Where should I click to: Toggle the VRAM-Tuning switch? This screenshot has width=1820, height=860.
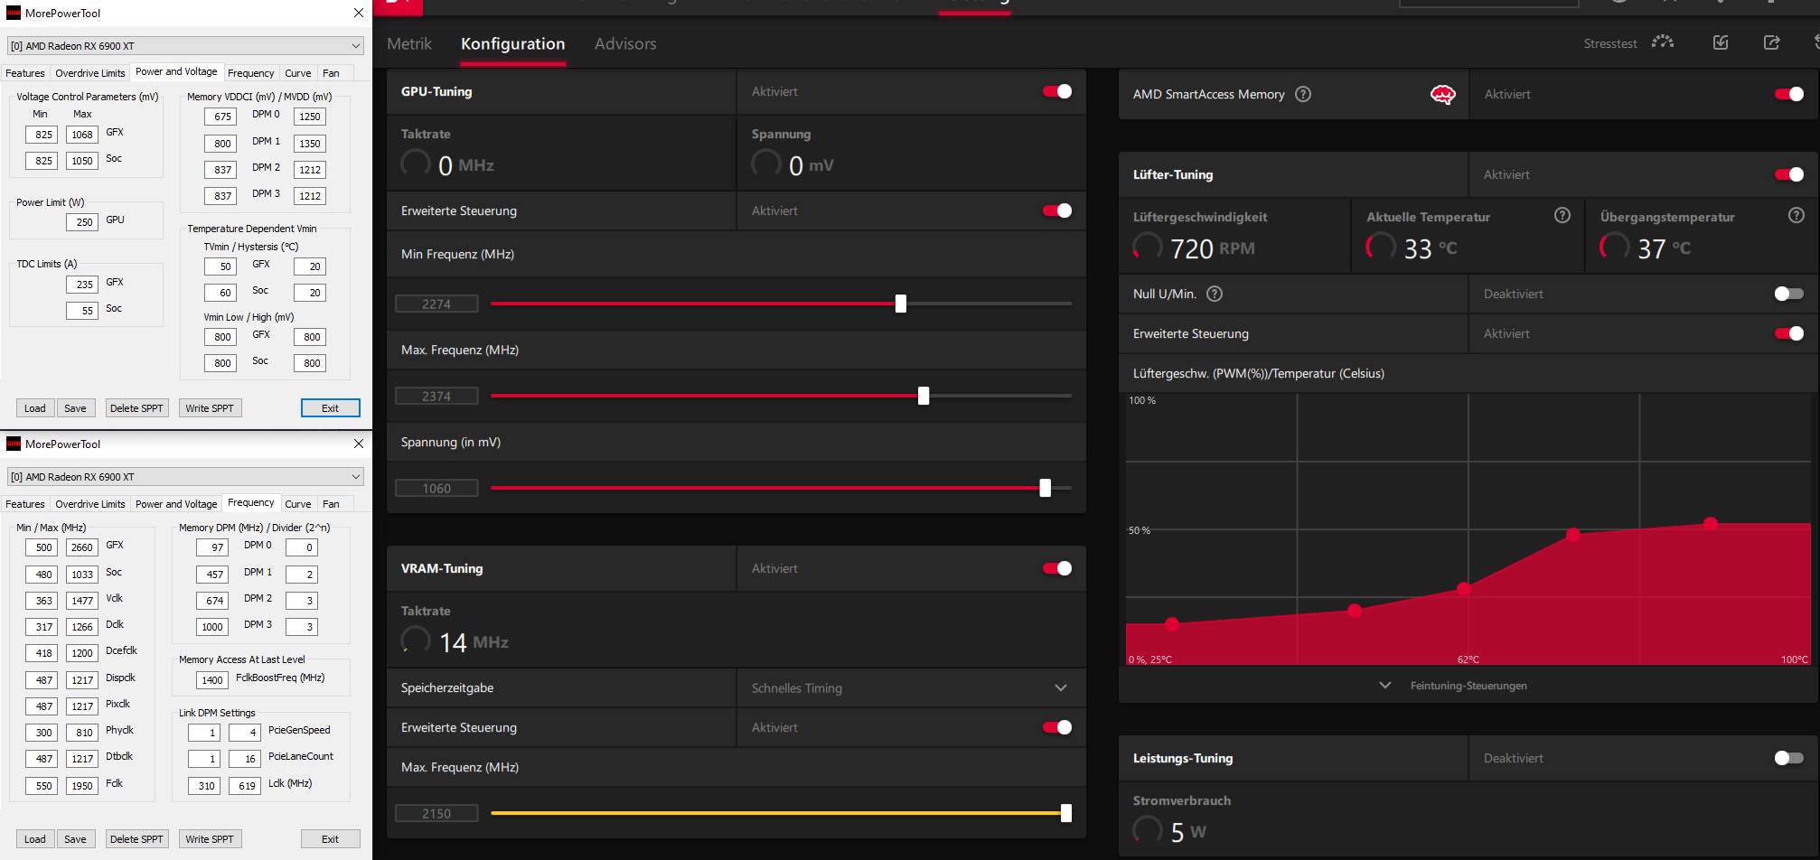[x=1057, y=568]
